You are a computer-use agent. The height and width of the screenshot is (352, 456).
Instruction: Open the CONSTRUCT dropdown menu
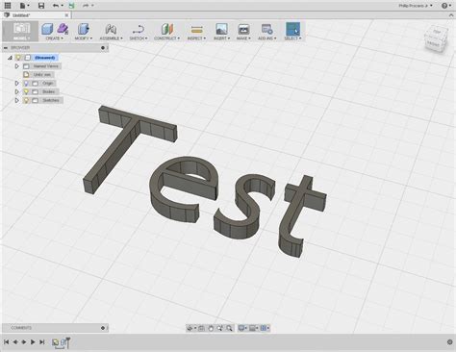pyautogui.click(x=166, y=38)
